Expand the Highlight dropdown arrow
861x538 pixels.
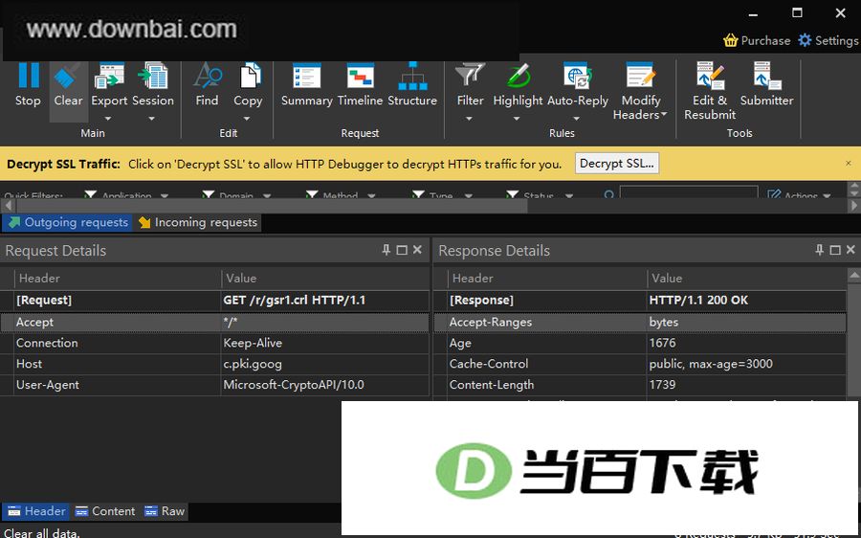517,118
